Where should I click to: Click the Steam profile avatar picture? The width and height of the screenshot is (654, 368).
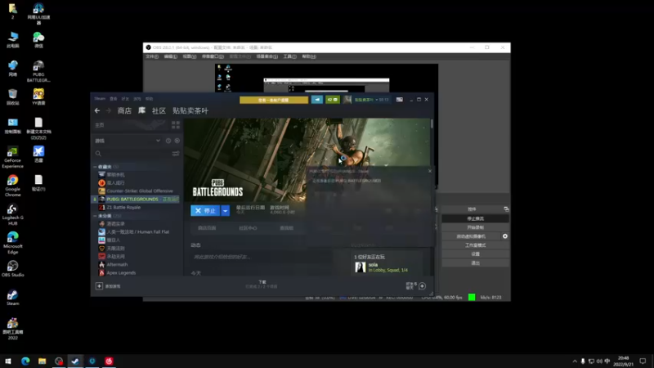(347, 100)
